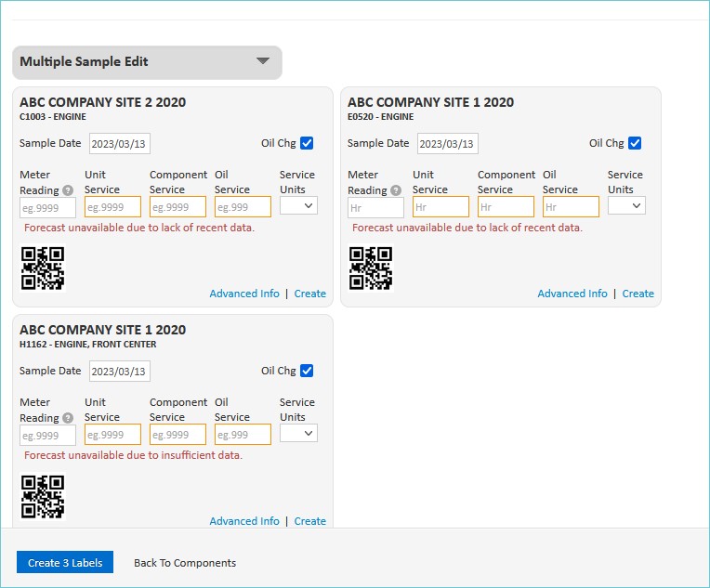Screen dimensions: 710x588
Task: Open Service Units dropdown for C1003
Action: (x=298, y=205)
